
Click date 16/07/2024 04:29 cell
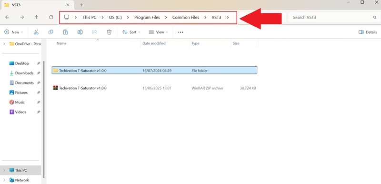[x=157, y=71]
